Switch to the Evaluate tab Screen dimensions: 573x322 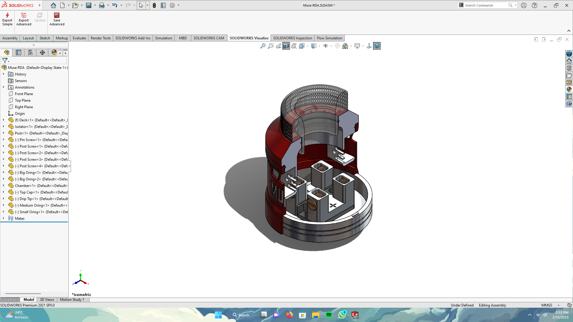coord(79,38)
